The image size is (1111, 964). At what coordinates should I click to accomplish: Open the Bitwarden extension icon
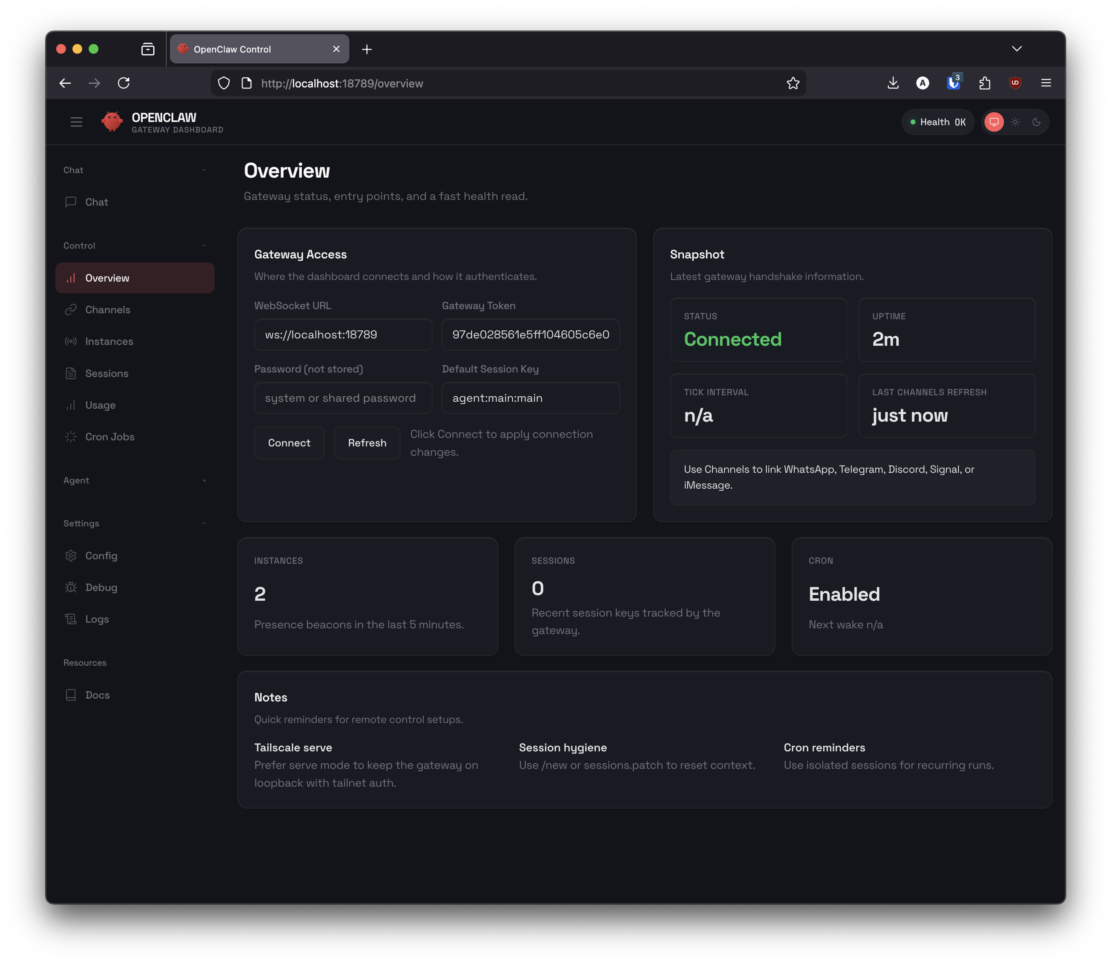[x=953, y=83]
